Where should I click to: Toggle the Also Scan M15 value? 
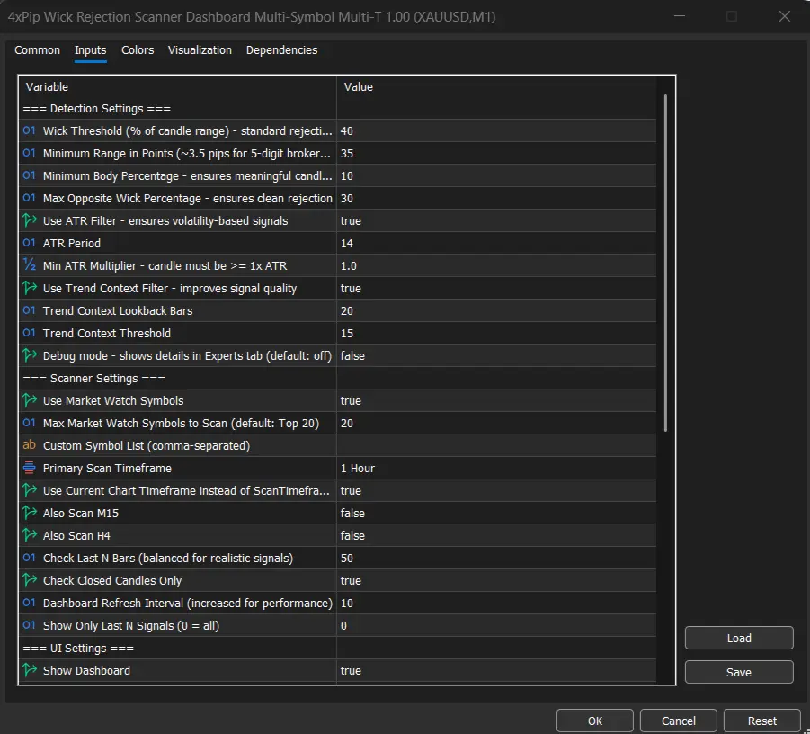pyautogui.click(x=495, y=514)
